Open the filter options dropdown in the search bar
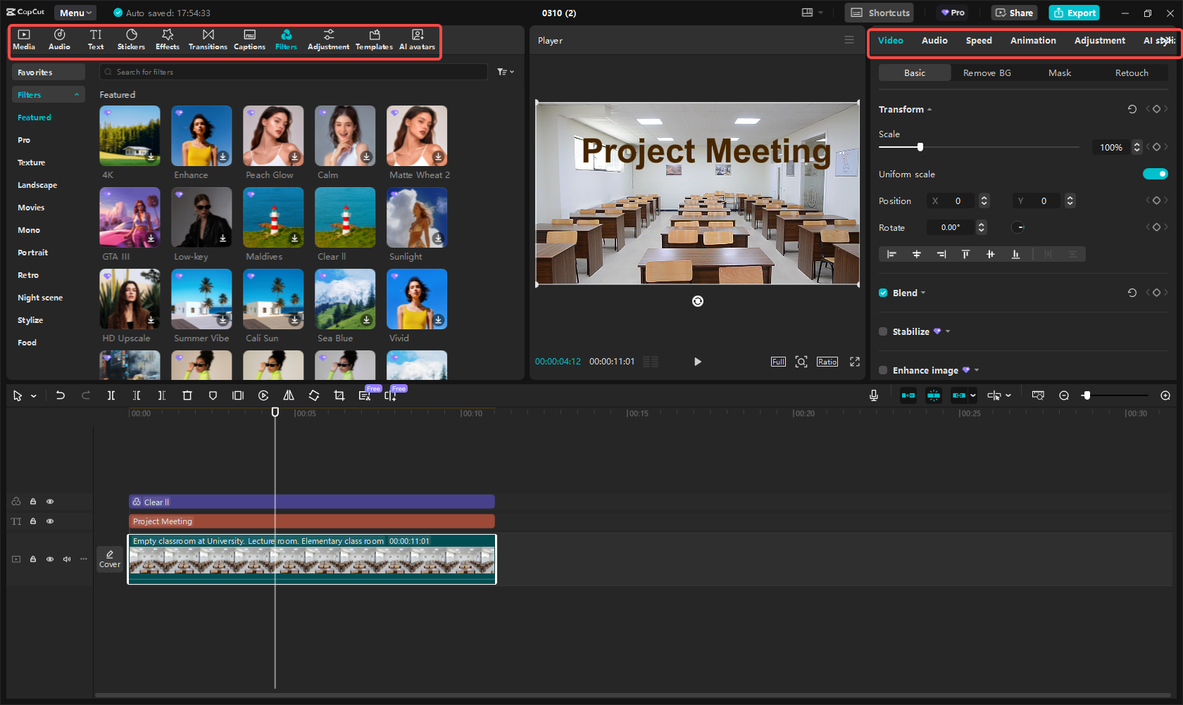Screen dimensions: 1183x705 (x=505, y=72)
